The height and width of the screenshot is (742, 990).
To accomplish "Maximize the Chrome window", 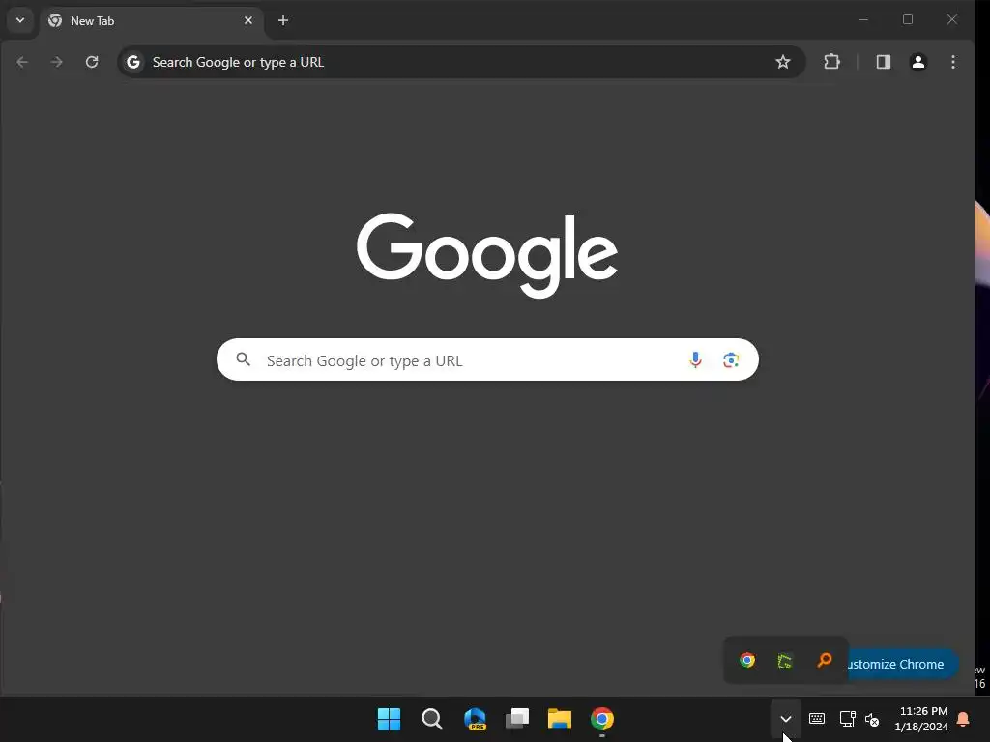I will pyautogui.click(x=908, y=19).
